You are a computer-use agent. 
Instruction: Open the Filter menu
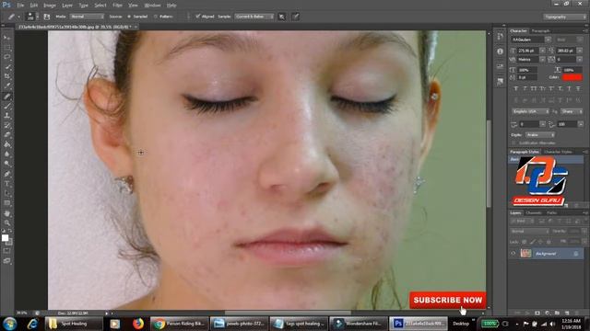117,6
